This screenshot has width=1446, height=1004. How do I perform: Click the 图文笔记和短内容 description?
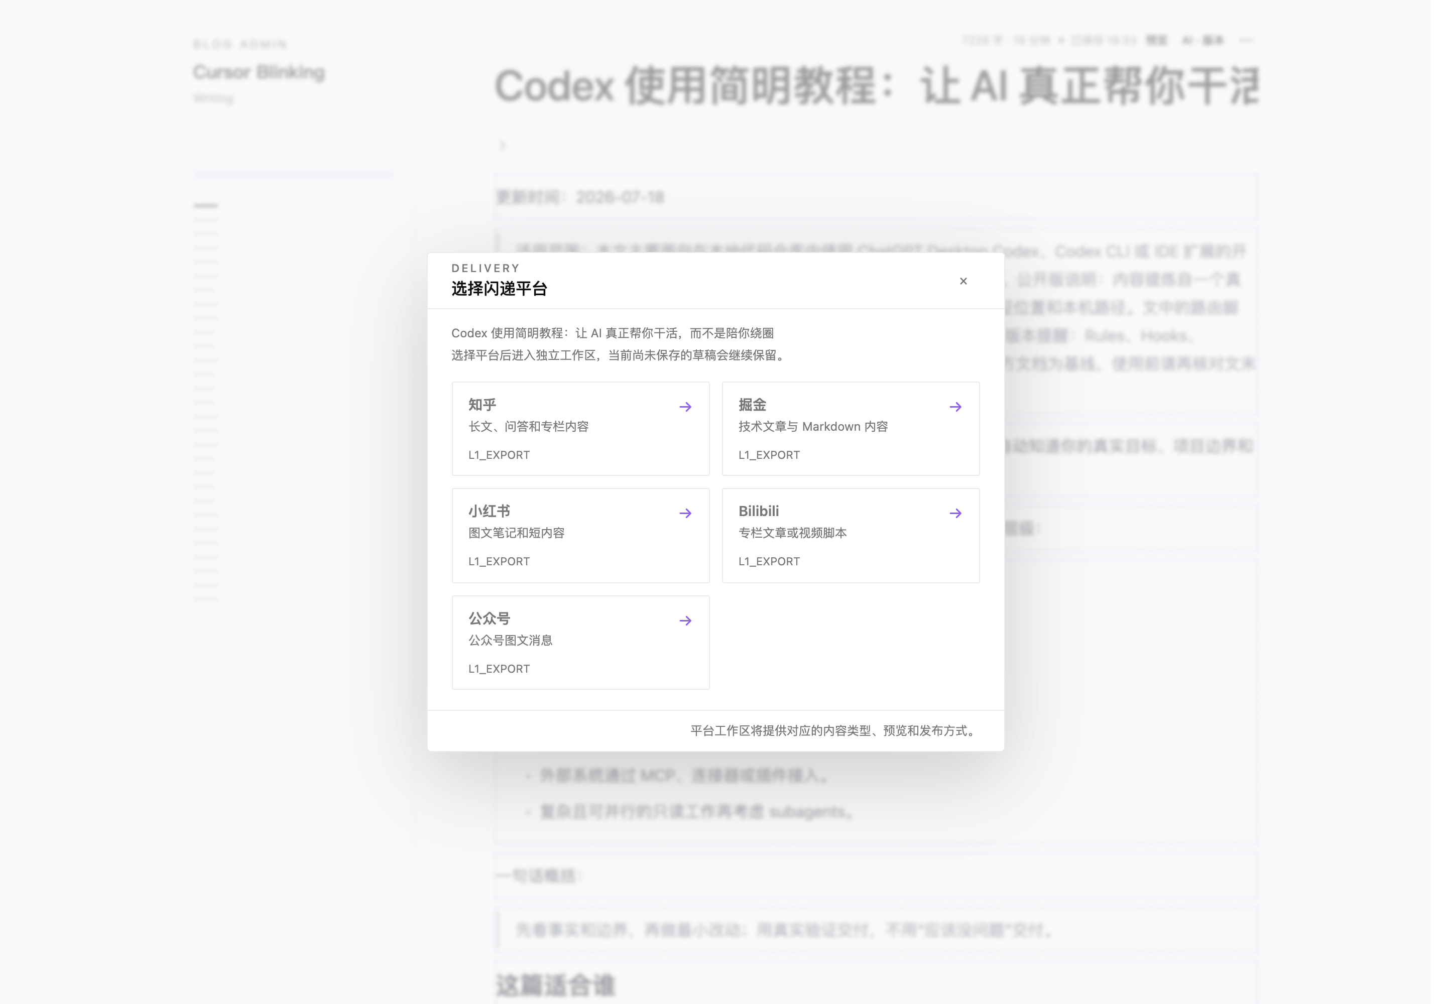[517, 533]
